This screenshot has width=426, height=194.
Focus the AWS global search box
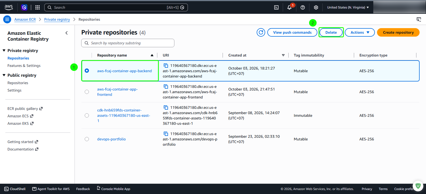[x=116, y=7]
